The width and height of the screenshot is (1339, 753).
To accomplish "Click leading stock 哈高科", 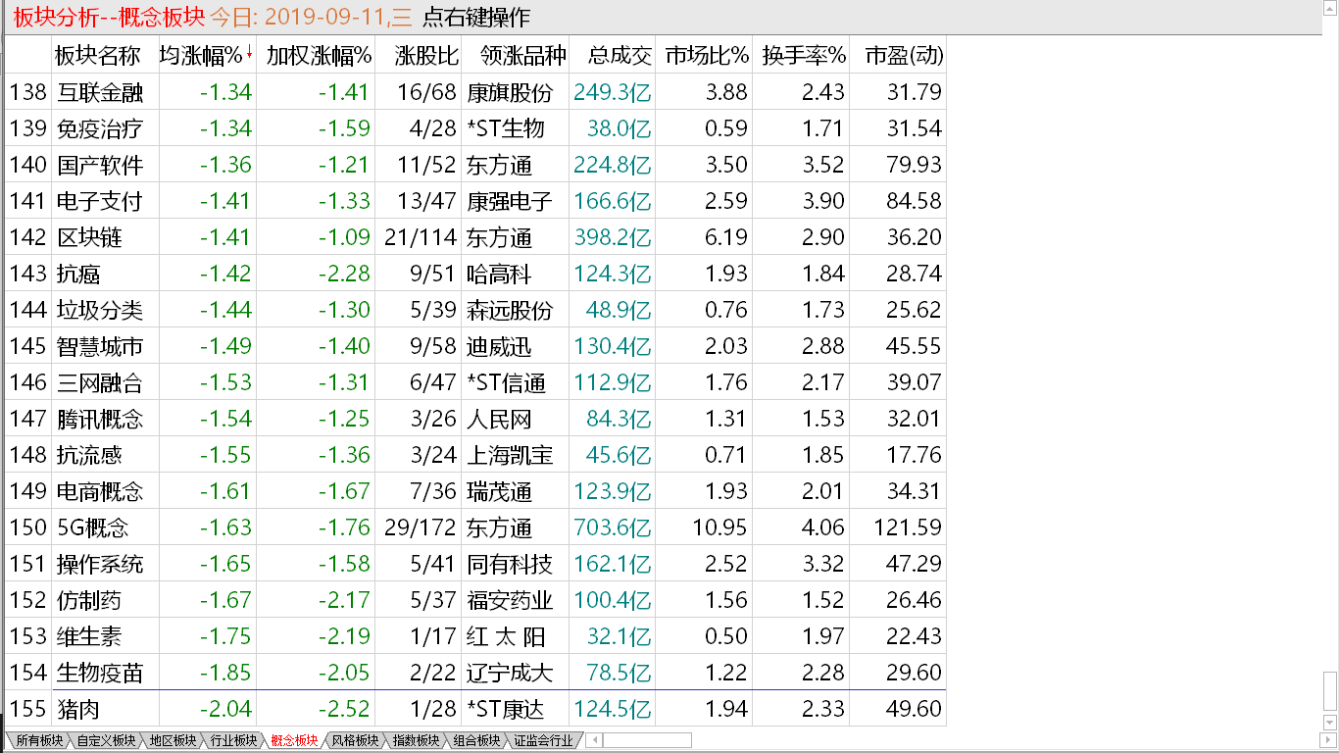I will coord(499,274).
